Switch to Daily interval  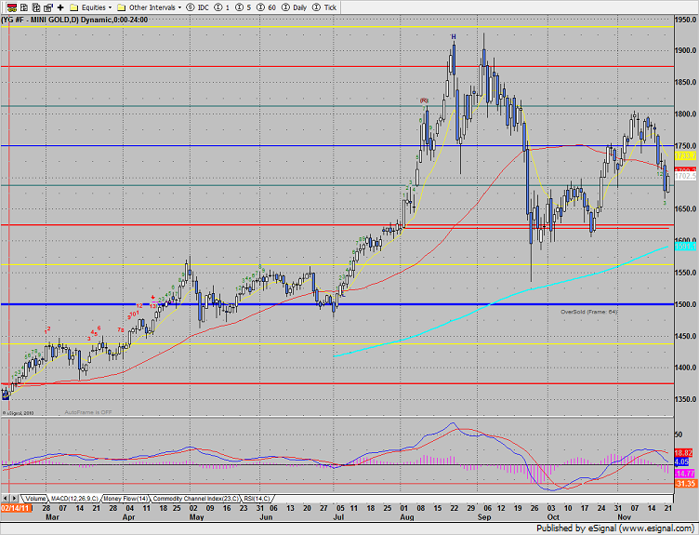295,7
